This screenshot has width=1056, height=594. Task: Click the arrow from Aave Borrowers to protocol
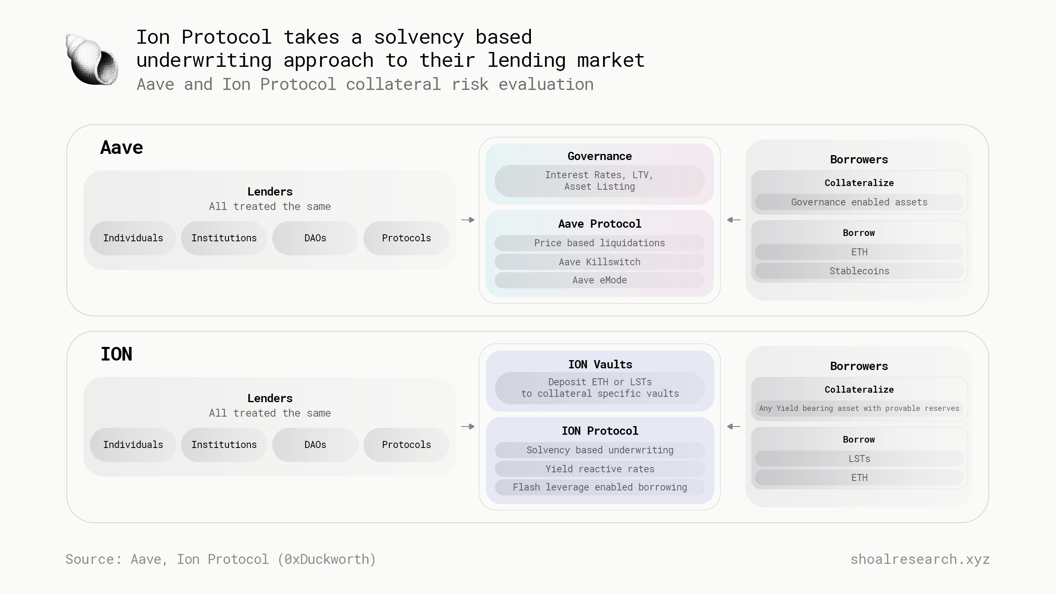point(733,220)
